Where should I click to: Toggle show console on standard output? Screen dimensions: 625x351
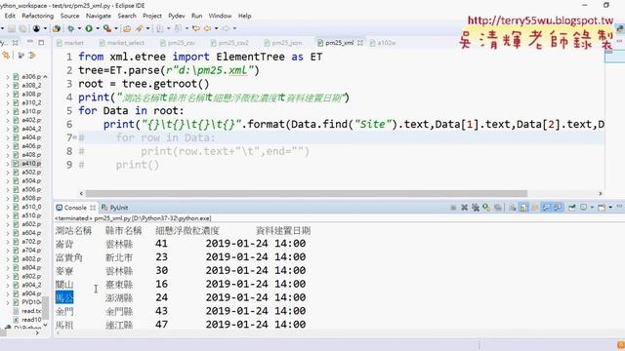(547, 208)
